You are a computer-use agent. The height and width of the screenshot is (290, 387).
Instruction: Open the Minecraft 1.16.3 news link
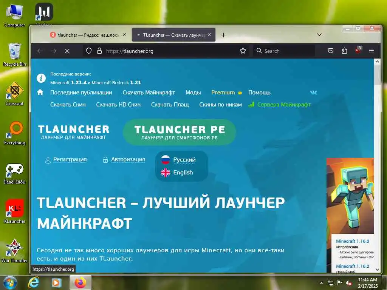pos(353,241)
